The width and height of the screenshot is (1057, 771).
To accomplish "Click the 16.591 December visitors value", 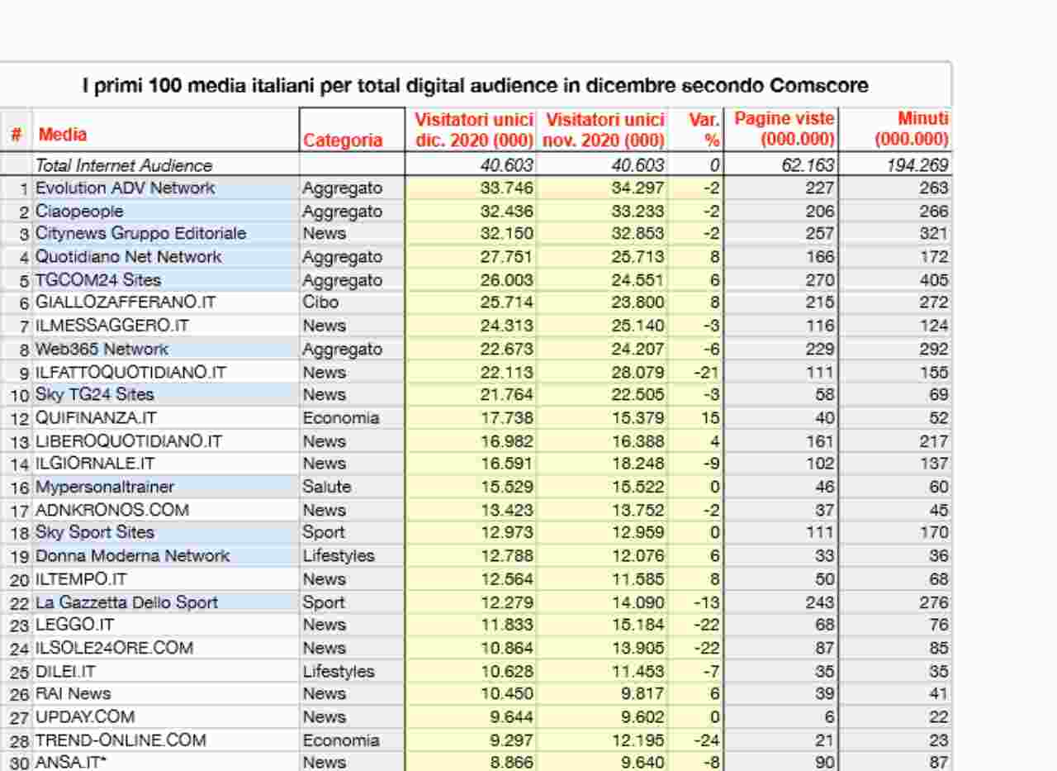I will point(507,463).
